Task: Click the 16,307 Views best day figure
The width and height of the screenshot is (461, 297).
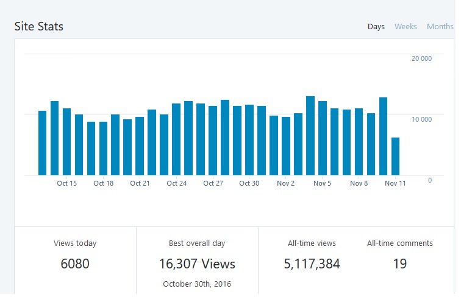Action: click(x=197, y=264)
